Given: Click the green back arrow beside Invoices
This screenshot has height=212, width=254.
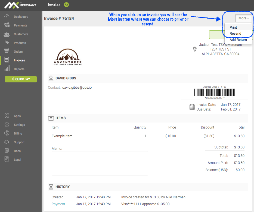Looking at the screenshot, I should point(66,5).
